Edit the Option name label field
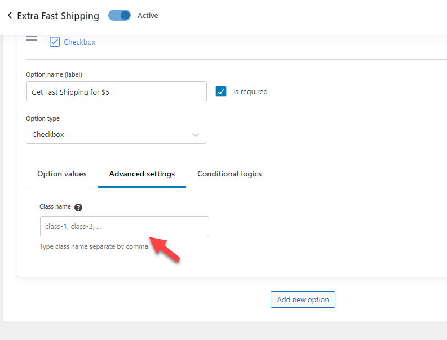The height and width of the screenshot is (340, 447). 117,91
